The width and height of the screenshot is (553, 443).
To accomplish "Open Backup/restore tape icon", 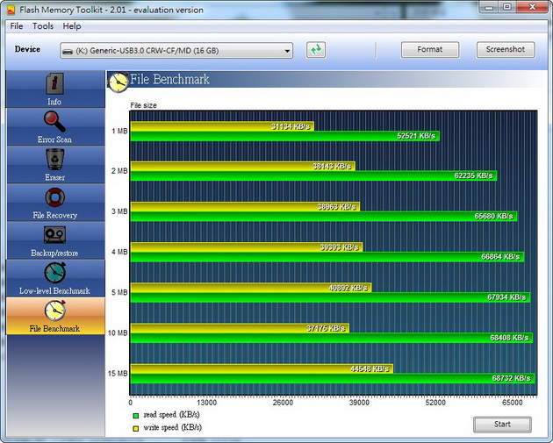I will tap(54, 235).
